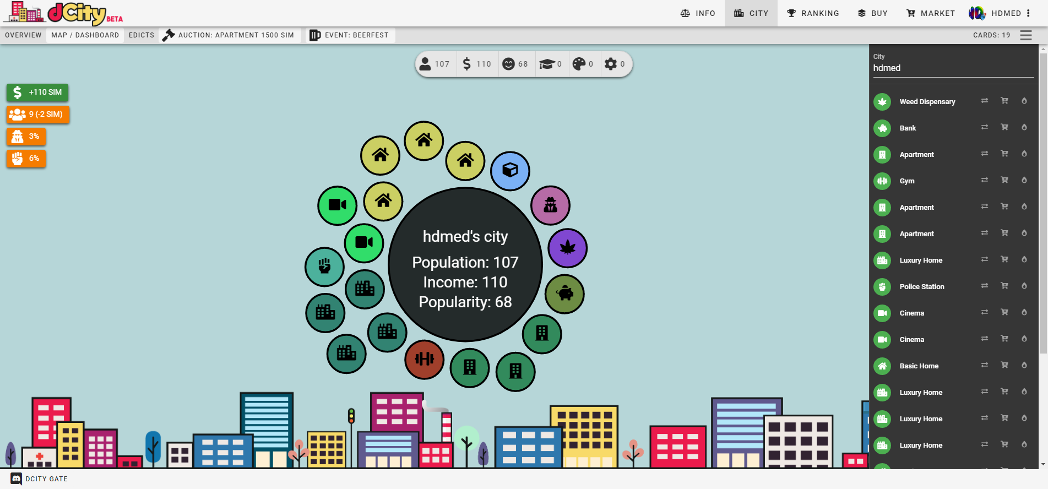Image resolution: width=1048 pixels, height=489 pixels.
Task: Click the 'Basic Home' card name
Action: click(x=919, y=366)
